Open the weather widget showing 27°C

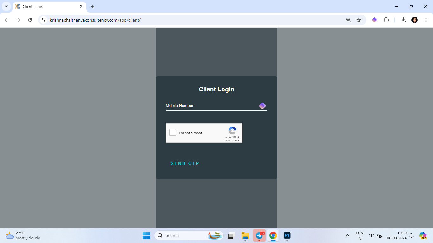point(23,235)
